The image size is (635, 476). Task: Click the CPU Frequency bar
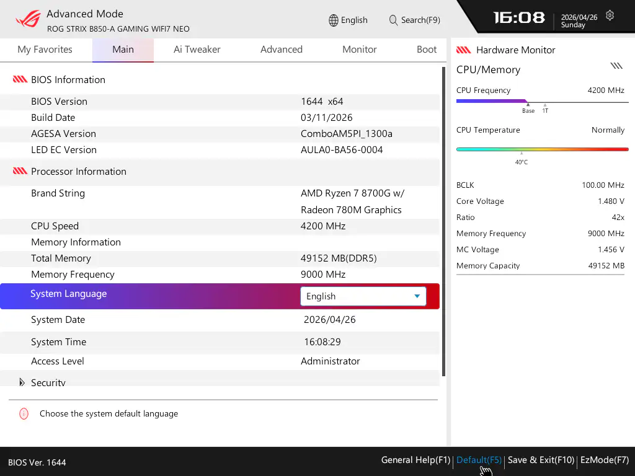[542, 101]
